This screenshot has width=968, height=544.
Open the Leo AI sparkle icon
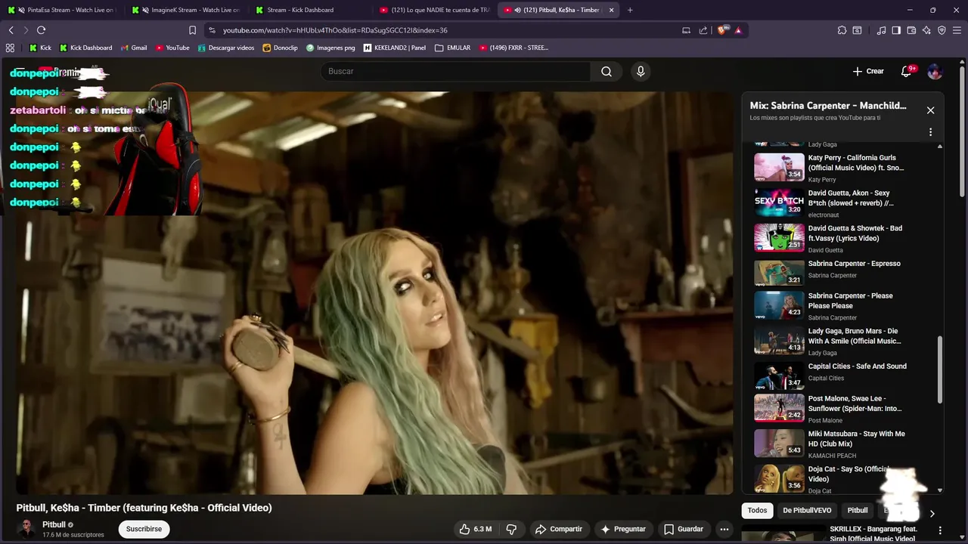(x=926, y=30)
